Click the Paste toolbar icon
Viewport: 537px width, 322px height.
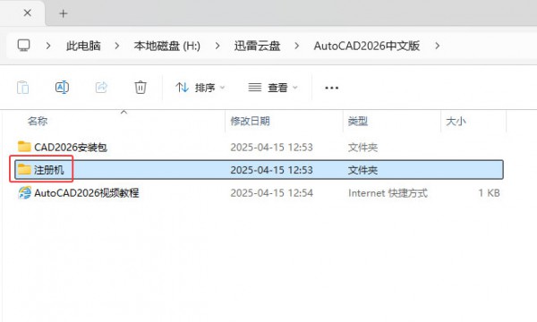(x=22, y=88)
